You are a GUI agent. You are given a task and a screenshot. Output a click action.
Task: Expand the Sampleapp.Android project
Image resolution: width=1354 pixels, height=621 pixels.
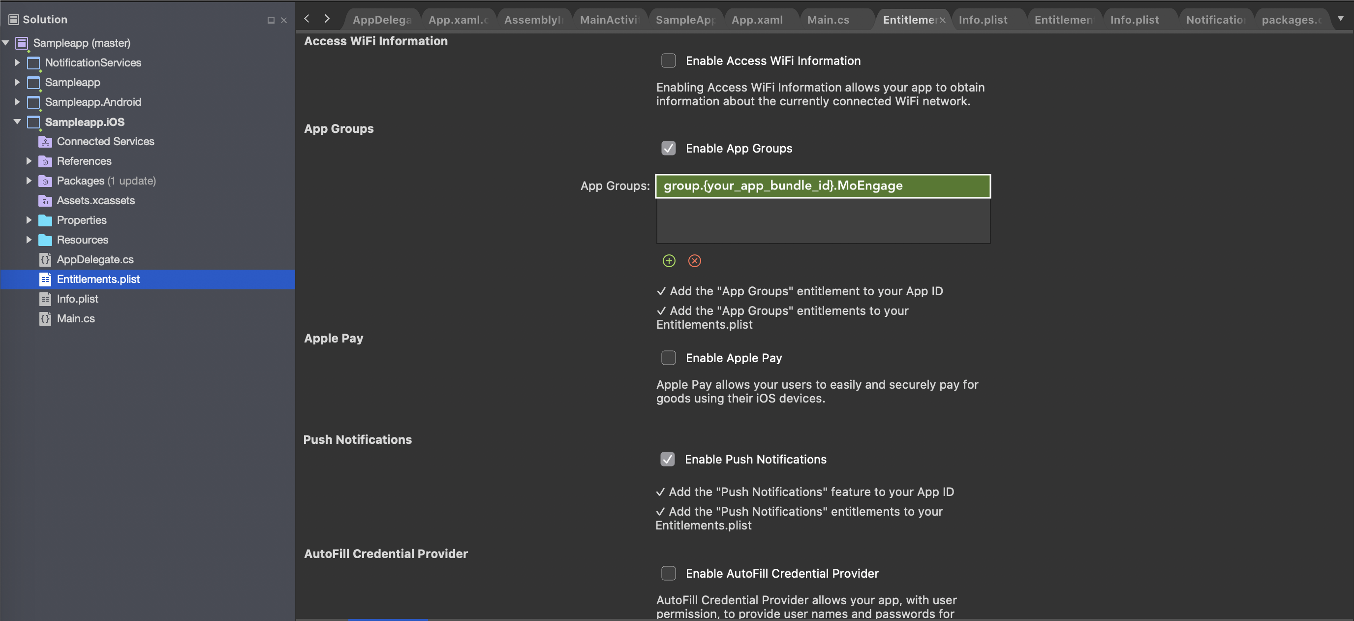coord(17,101)
